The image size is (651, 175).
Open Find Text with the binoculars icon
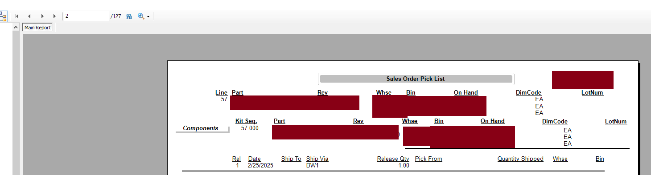[129, 16]
